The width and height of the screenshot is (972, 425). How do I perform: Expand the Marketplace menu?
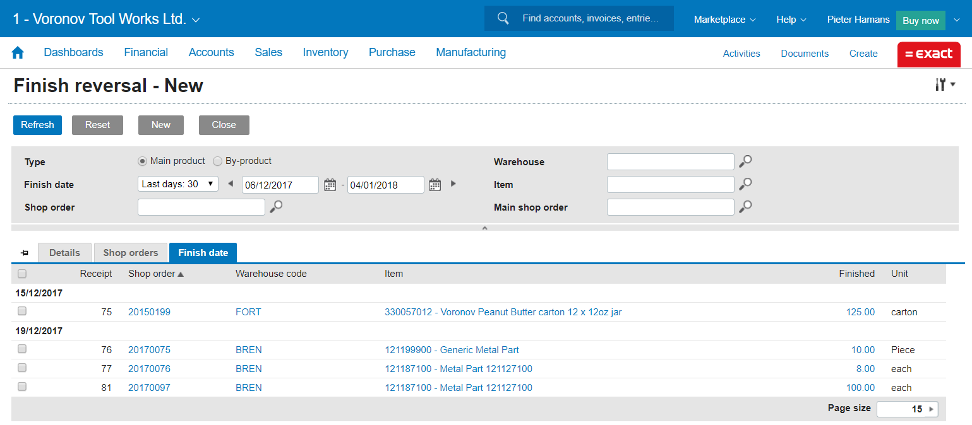(724, 20)
